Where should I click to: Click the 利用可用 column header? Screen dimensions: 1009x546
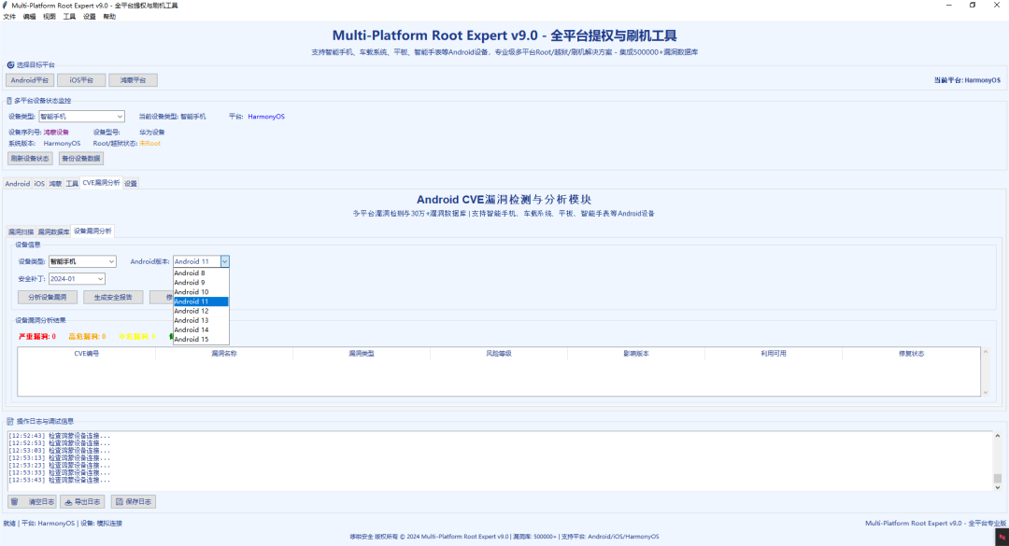(x=774, y=354)
